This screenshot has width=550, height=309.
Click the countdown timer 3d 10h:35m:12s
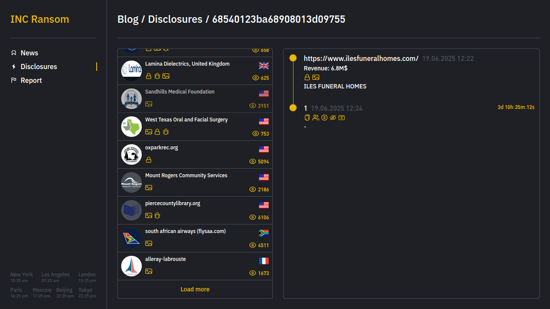point(516,107)
